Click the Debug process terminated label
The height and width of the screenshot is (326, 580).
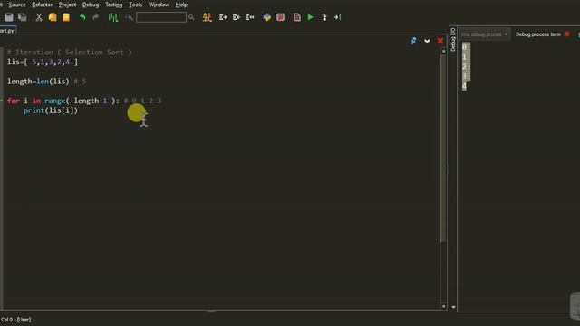coord(538,34)
